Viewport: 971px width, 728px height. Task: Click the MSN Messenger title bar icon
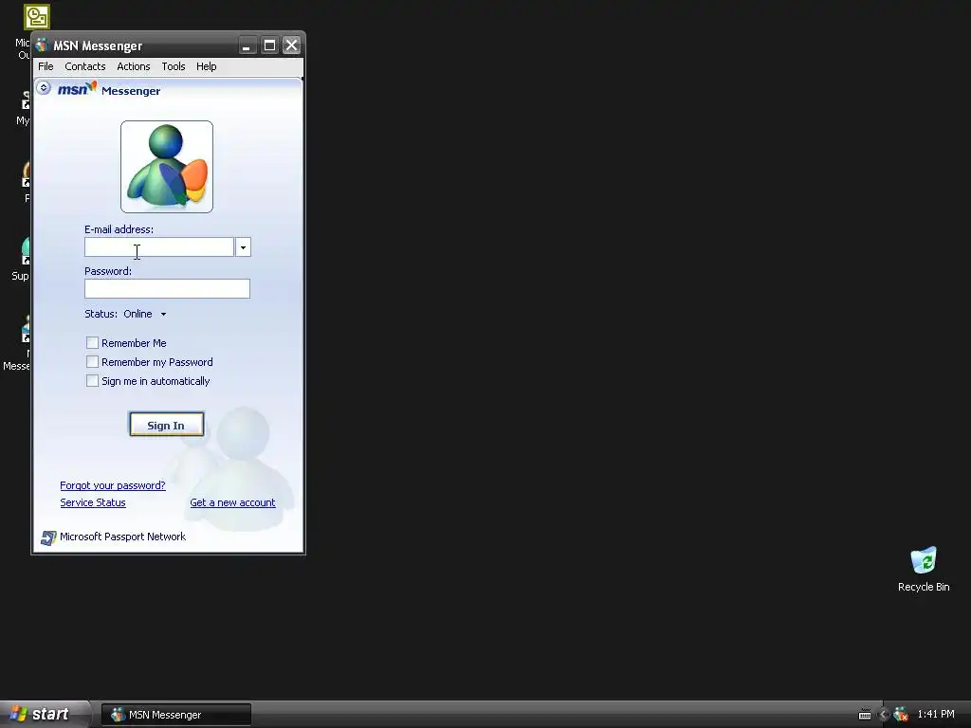pos(42,45)
